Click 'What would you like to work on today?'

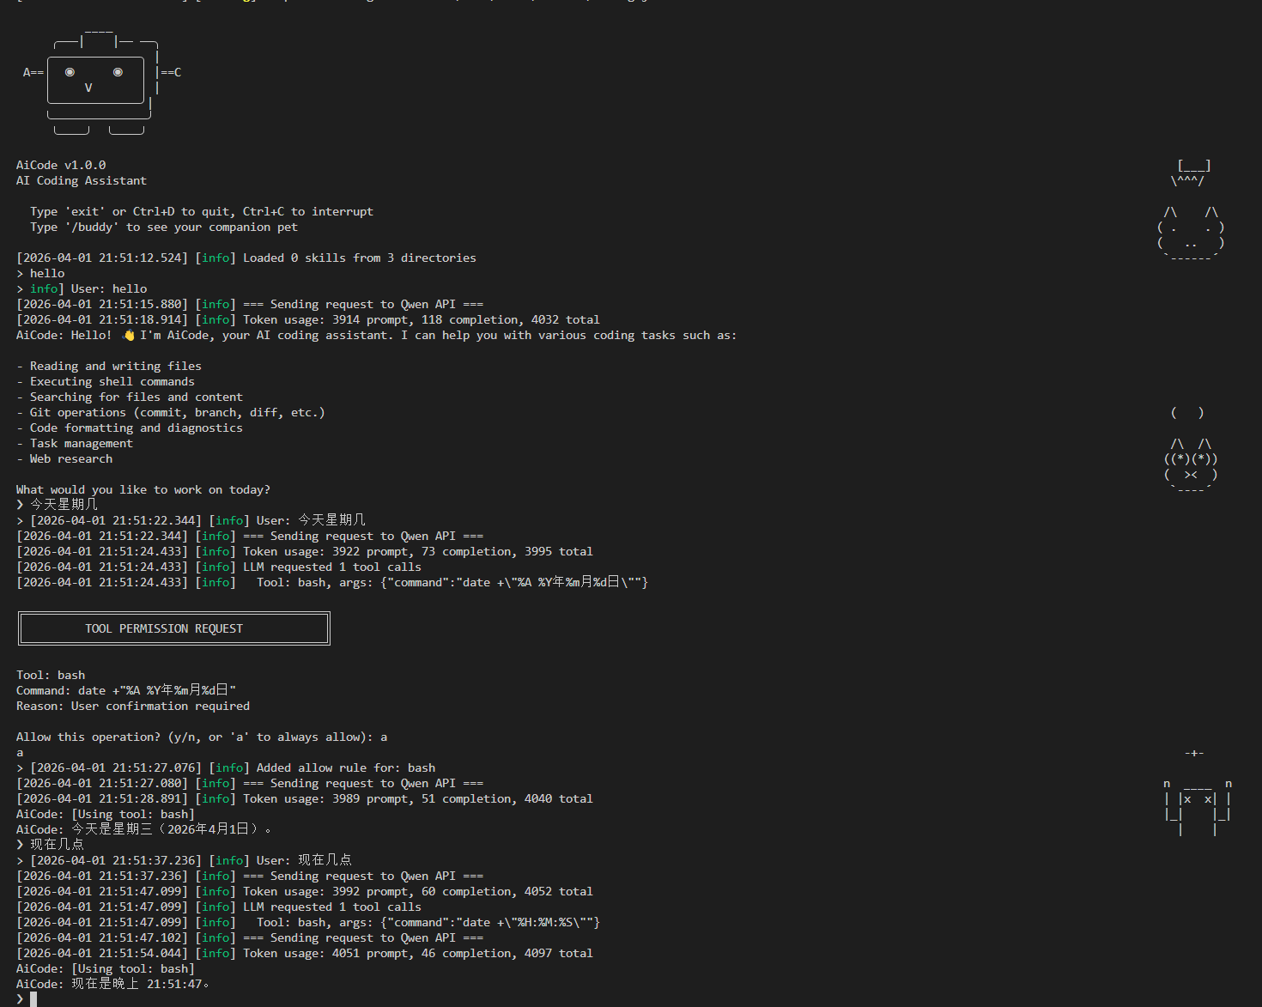pyautogui.click(x=143, y=489)
